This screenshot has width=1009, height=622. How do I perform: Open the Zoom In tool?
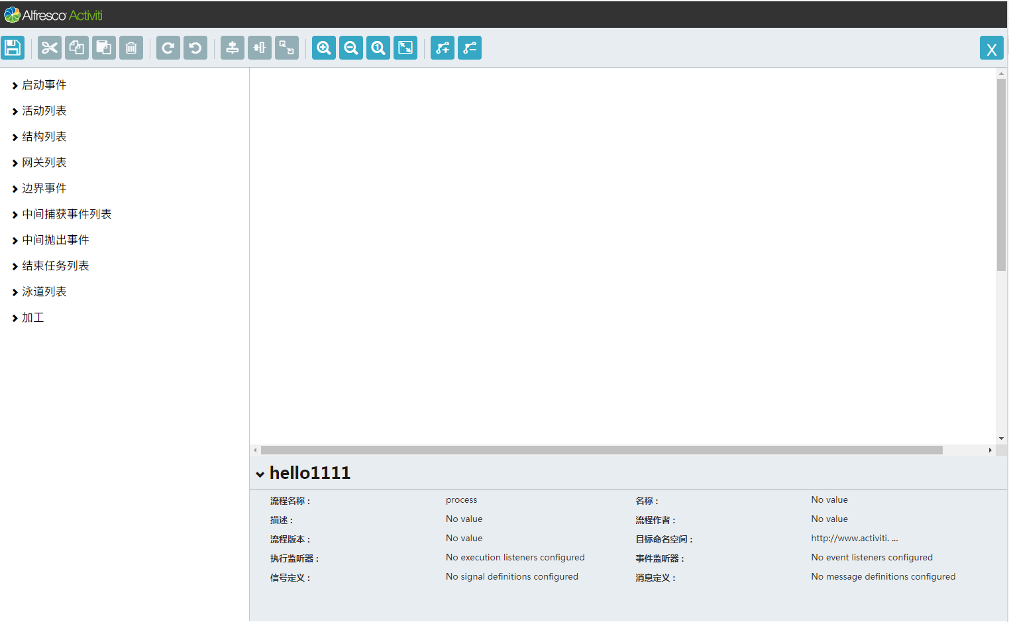323,47
